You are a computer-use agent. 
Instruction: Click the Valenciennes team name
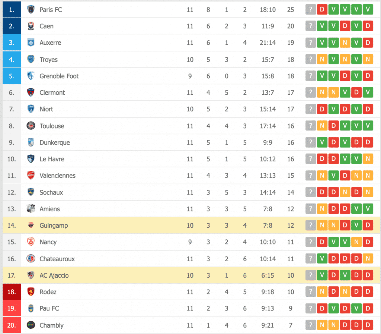click(x=57, y=176)
